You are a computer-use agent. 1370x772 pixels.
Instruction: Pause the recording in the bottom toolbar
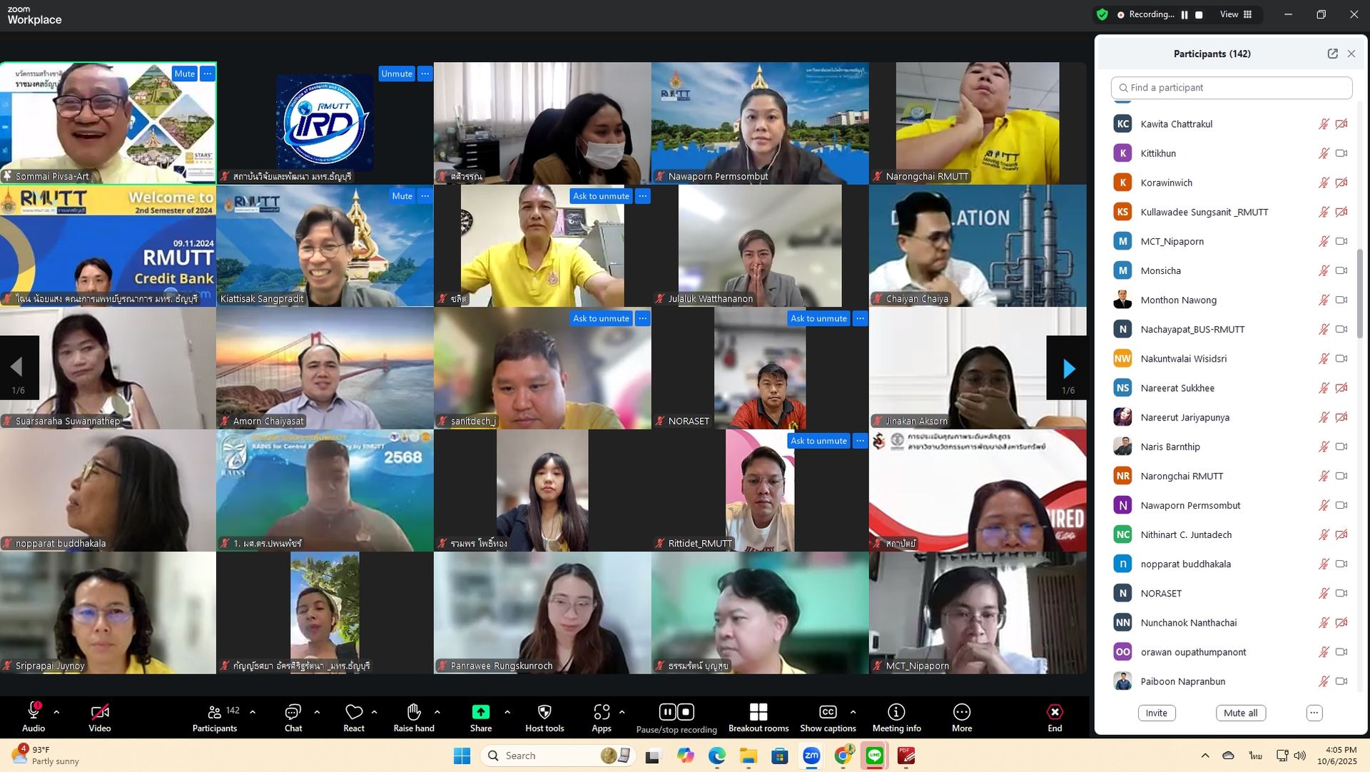click(667, 712)
